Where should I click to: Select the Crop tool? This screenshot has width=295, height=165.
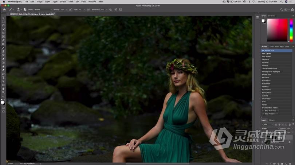[3, 33]
